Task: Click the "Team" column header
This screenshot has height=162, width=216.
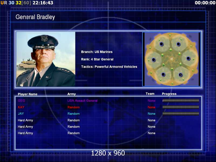Action: click(150, 94)
